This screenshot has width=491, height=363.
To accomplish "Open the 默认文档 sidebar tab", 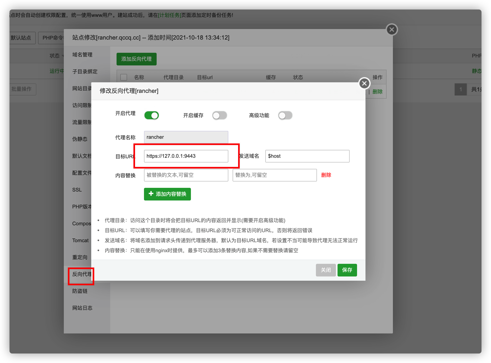I will point(82,156).
